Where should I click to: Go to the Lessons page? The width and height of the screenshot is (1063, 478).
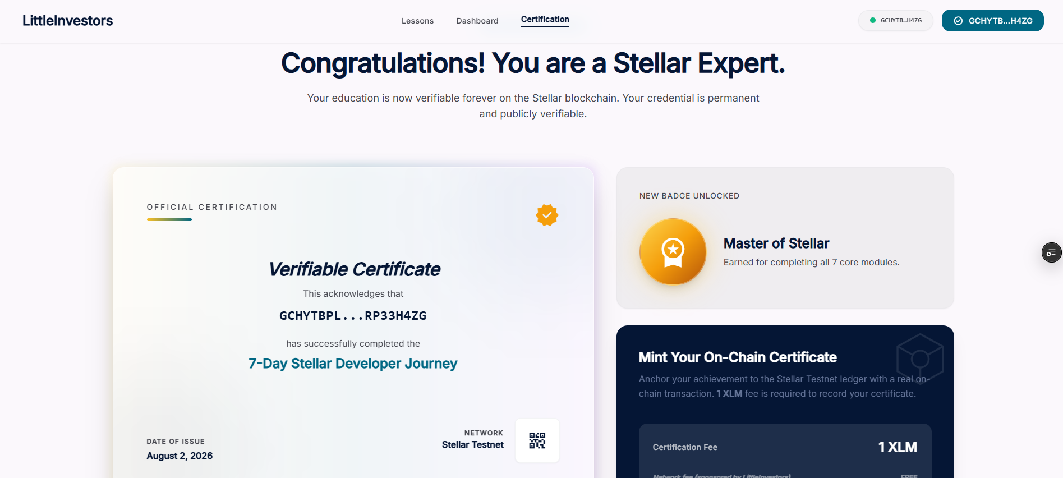pyautogui.click(x=417, y=21)
